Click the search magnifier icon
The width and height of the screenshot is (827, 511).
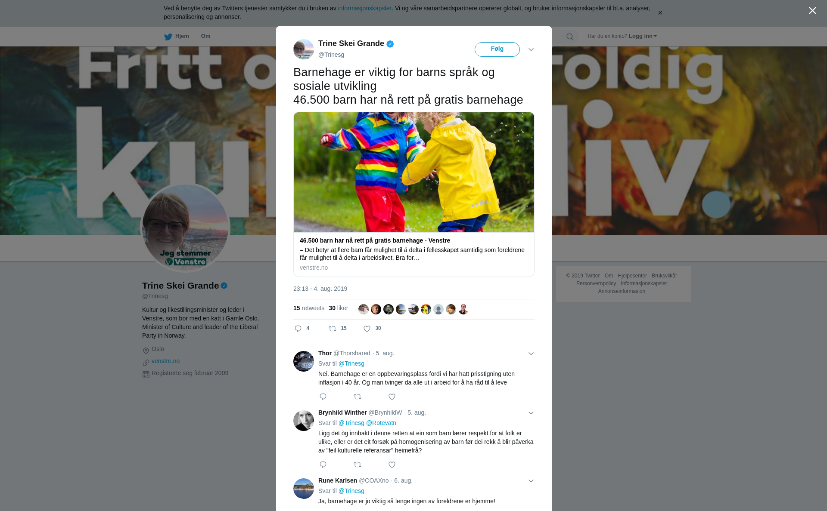click(x=570, y=37)
